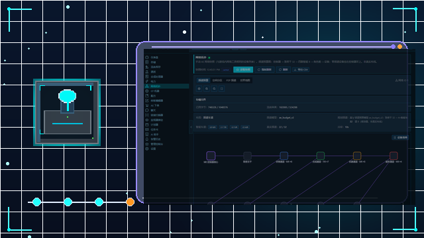Click the 导出 CSV button
This screenshot has height=238, width=424.
pos(301,69)
